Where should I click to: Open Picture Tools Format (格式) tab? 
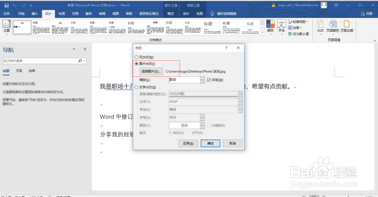click(x=171, y=14)
